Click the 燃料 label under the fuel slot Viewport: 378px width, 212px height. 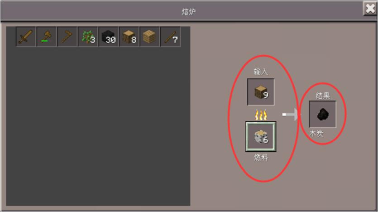(x=261, y=158)
